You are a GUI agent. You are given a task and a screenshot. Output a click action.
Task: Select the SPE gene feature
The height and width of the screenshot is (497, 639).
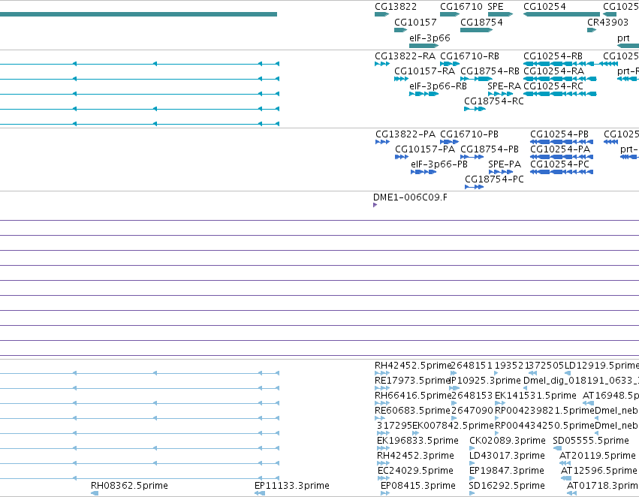[500, 14]
